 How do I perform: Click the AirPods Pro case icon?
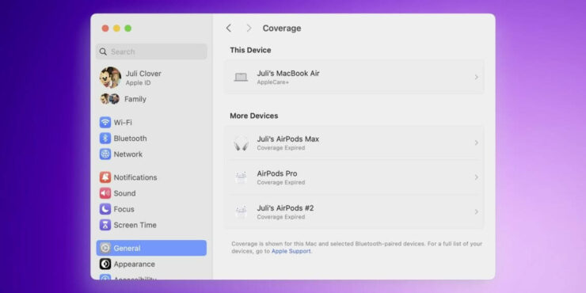pyautogui.click(x=241, y=177)
